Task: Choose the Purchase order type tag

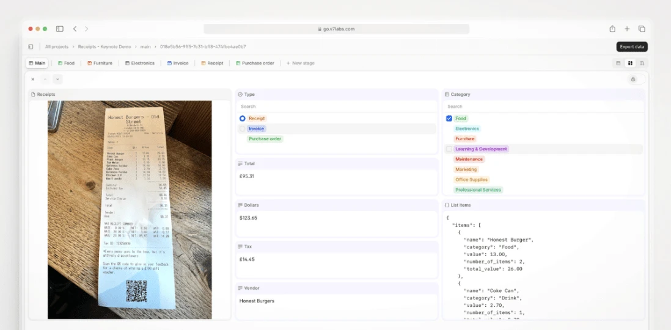Action: (265, 138)
